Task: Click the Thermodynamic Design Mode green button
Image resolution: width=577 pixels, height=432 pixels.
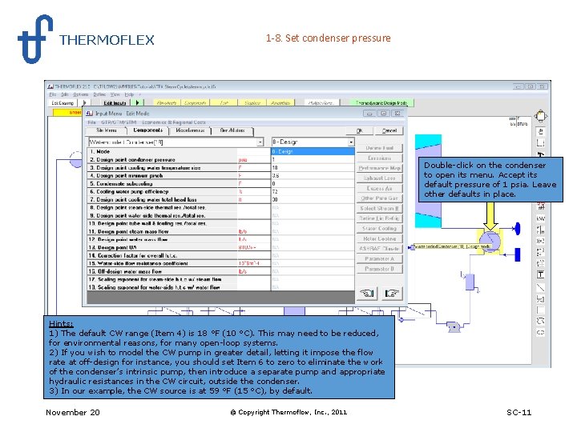Action: tap(381, 103)
